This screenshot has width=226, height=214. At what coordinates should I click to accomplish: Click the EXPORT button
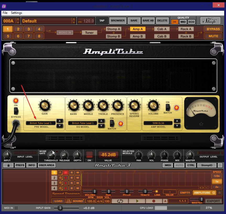point(213,201)
